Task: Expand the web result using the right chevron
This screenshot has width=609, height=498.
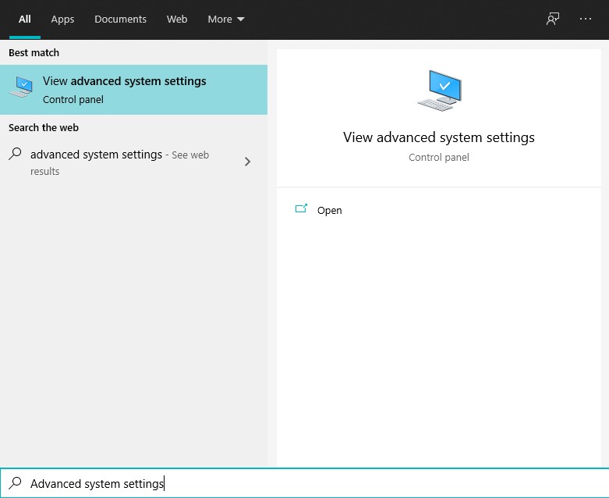Action: coord(247,162)
